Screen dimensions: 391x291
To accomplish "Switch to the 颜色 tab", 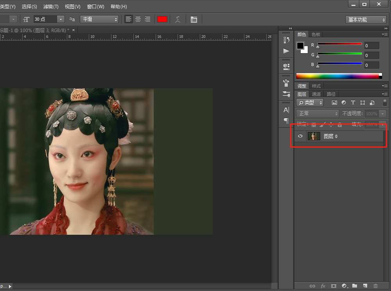I will (x=302, y=34).
